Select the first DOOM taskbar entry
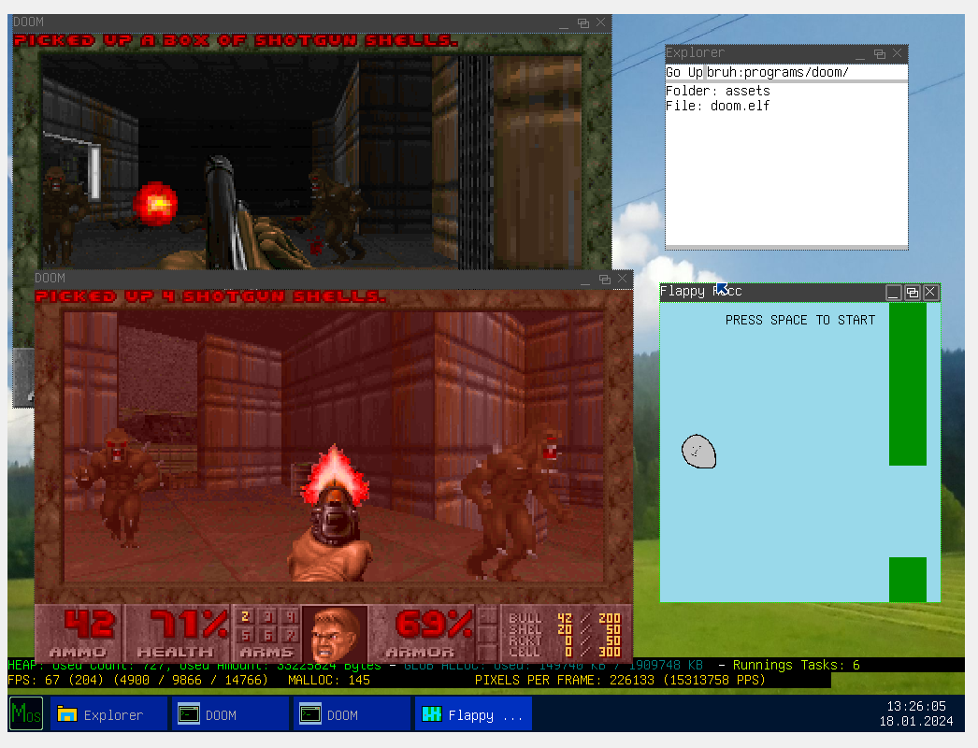 (x=229, y=713)
